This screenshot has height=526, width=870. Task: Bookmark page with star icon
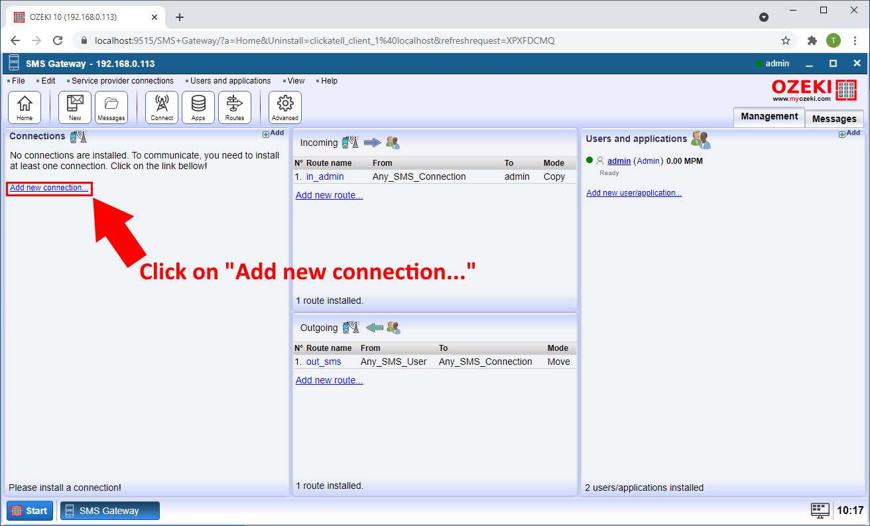(786, 40)
